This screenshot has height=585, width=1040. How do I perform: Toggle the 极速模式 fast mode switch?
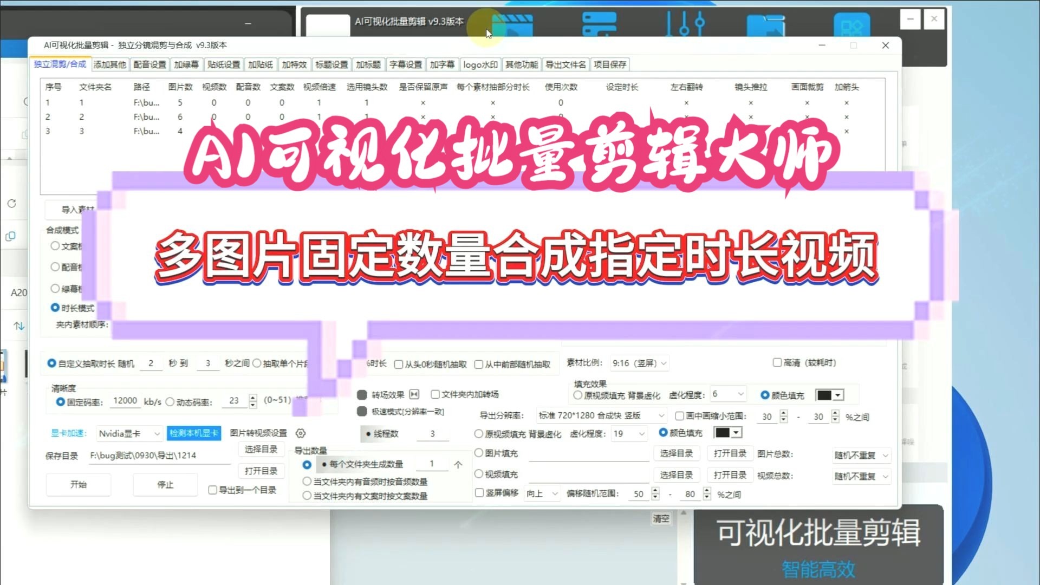click(362, 412)
